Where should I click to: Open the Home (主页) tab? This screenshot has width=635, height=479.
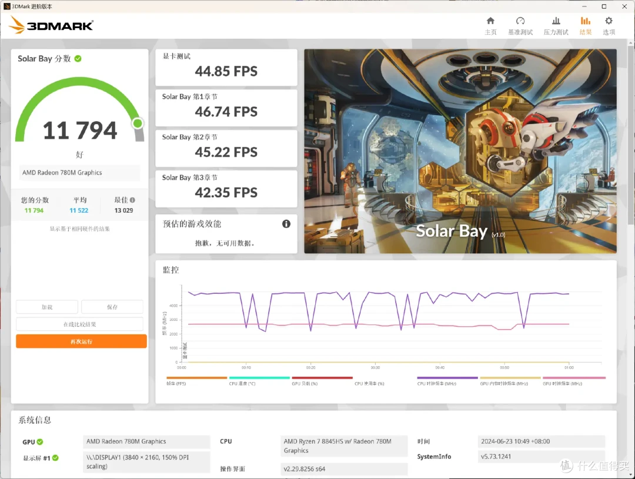click(490, 26)
